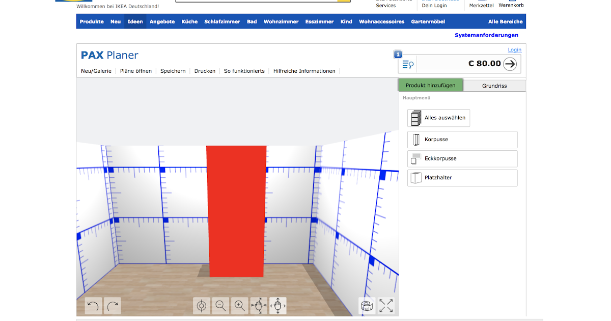The height and width of the screenshot is (321, 611).
Task: Open the Korpusse product category
Action: pyautogui.click(x=462, y=140)
